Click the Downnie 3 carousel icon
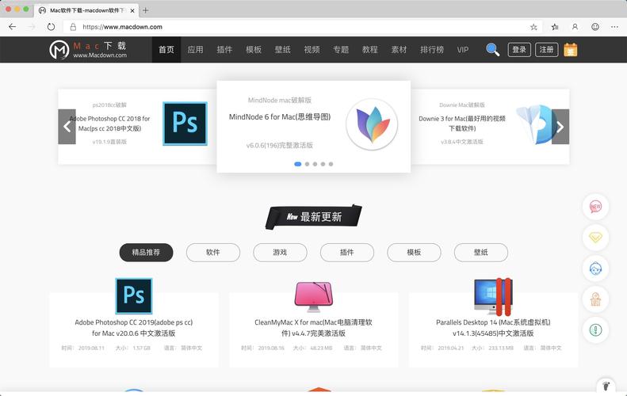The image size is (627, 396). point(536,124)
